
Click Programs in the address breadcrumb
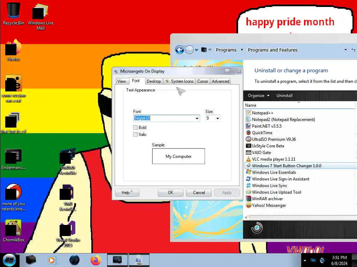226,50
